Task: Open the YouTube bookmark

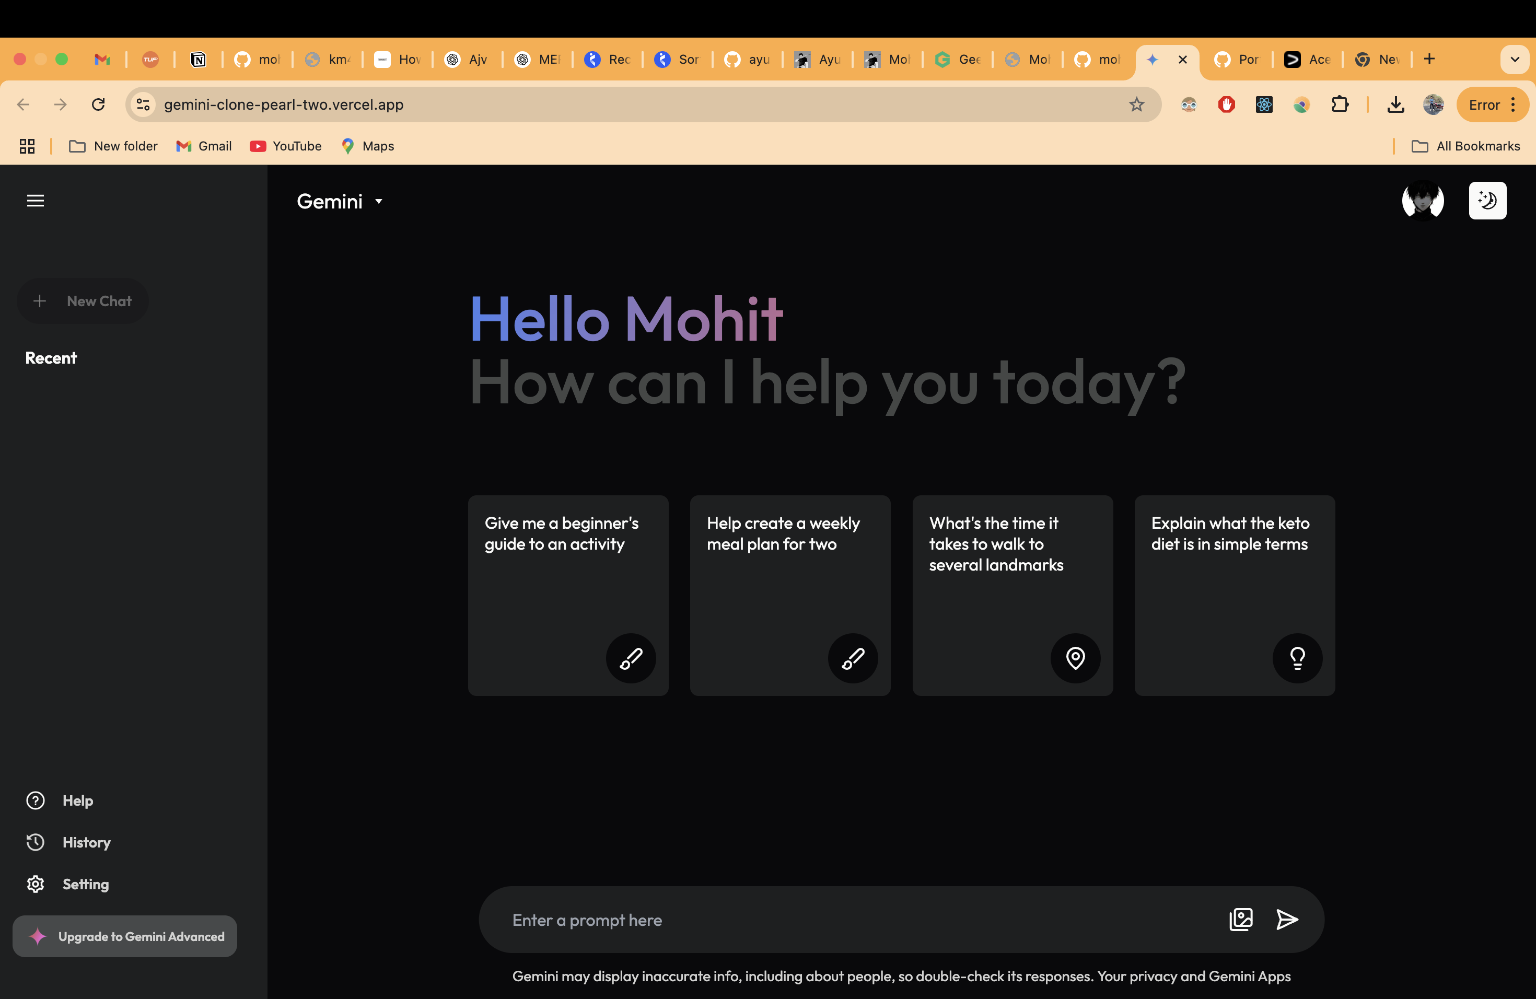Action: click(286, 146)
